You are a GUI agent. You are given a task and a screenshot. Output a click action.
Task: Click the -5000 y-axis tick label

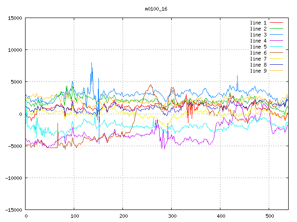coord(15,146)
